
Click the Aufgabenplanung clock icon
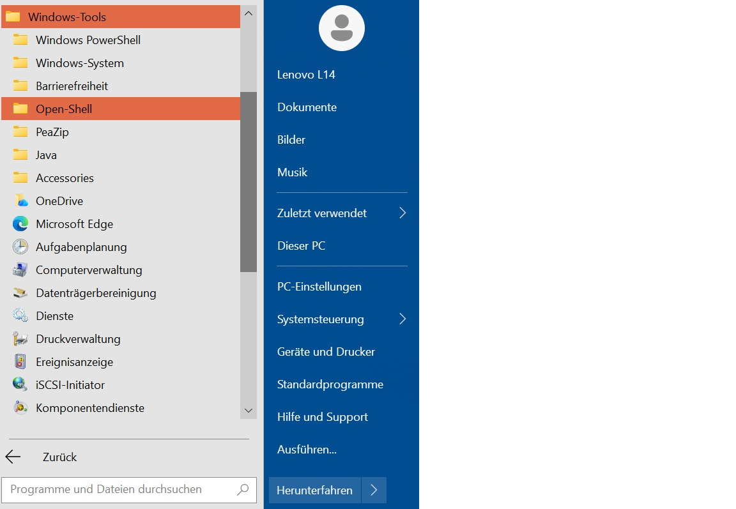pos(20,247)
